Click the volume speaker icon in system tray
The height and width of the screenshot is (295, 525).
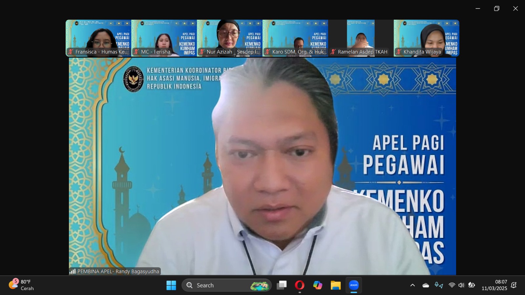coord(461,285)
